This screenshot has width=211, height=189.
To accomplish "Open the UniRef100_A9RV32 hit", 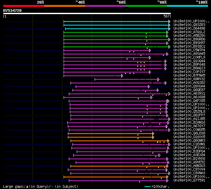I will click(x=189, y=79).
